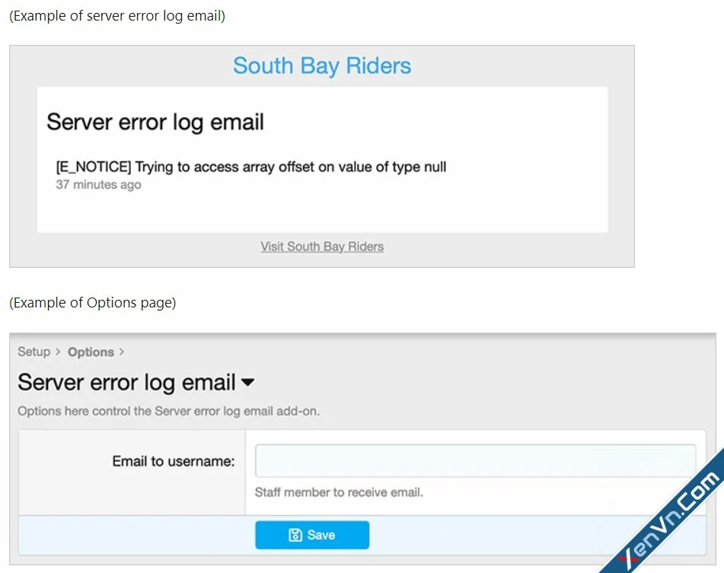The height and width of the screenshot is (573, 724).
Task: Click the floppy disk icon on Save
Action: (x=296, y=534)
